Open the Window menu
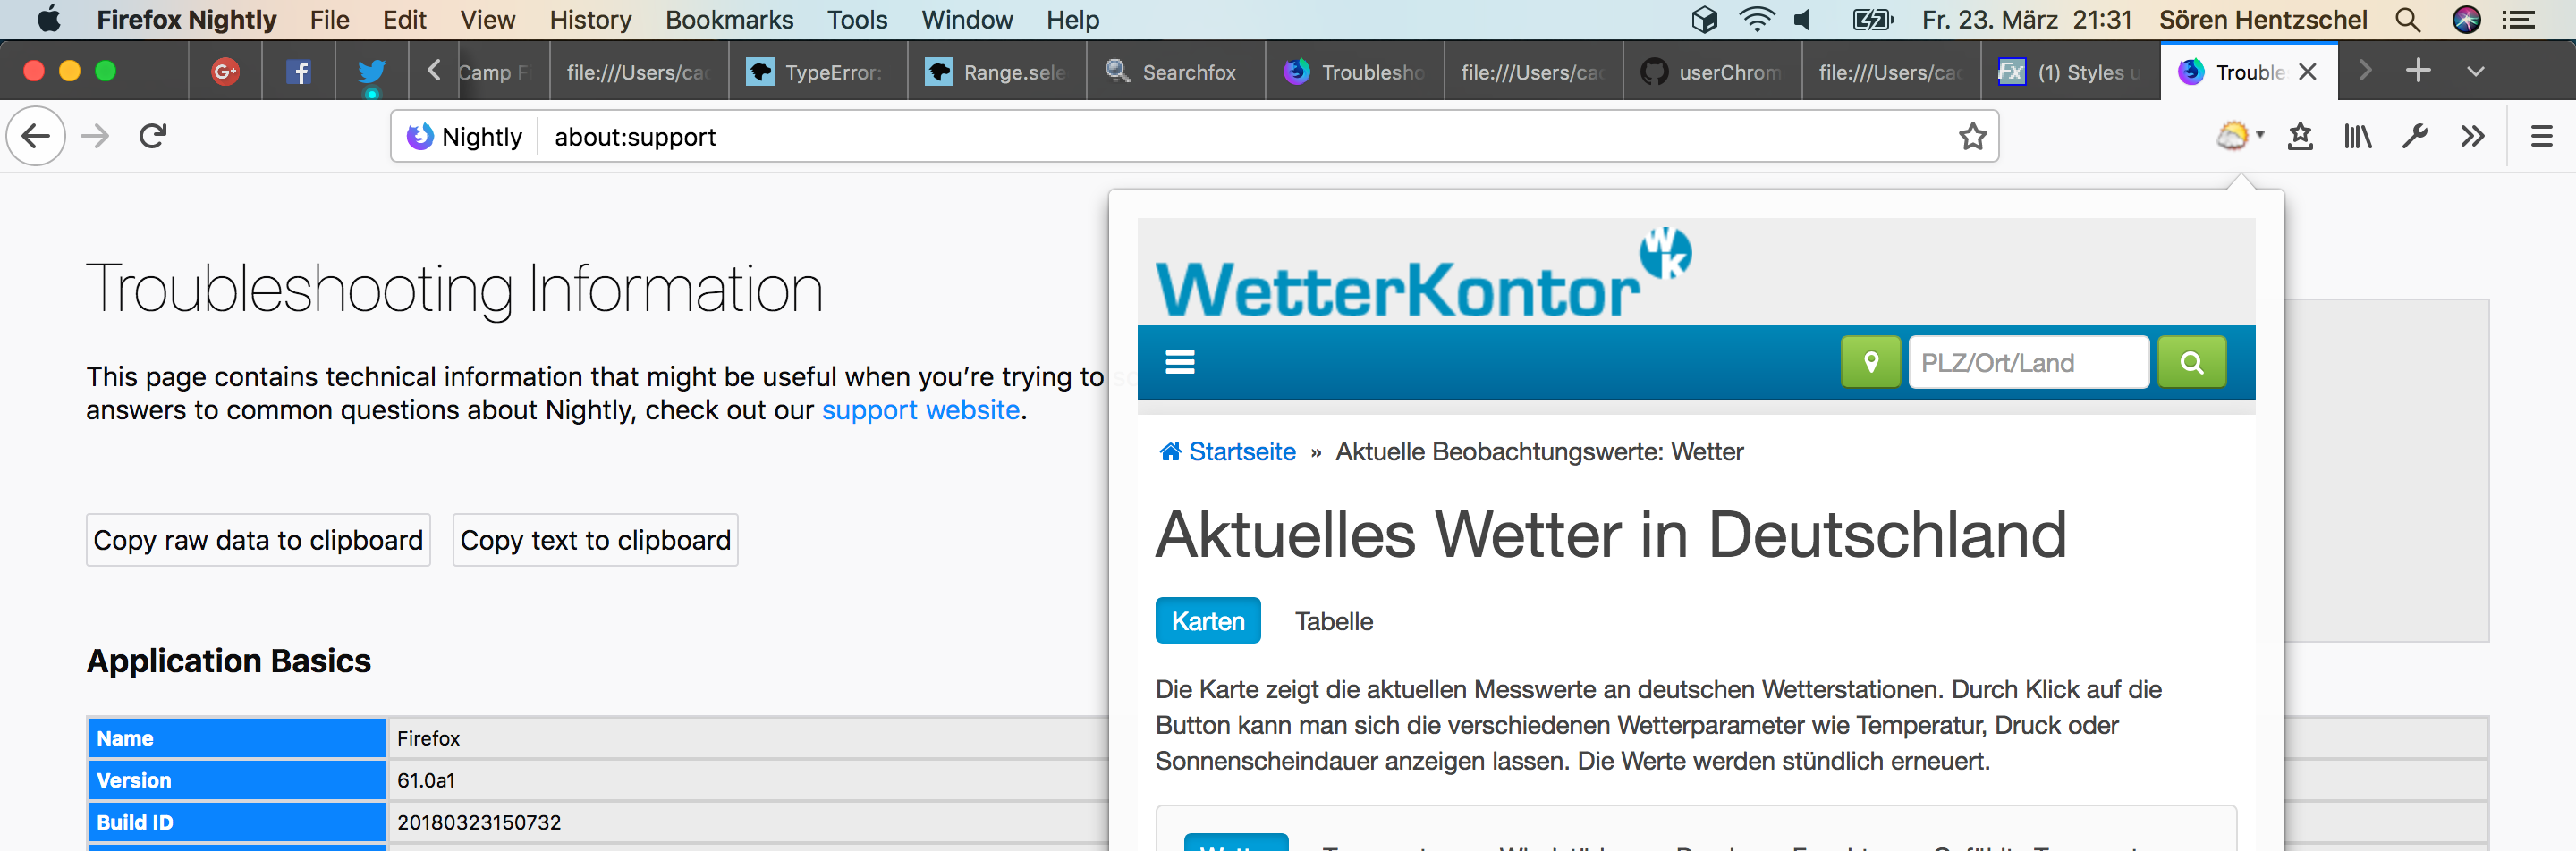The image size is (2576, 851). coord(967,20)
